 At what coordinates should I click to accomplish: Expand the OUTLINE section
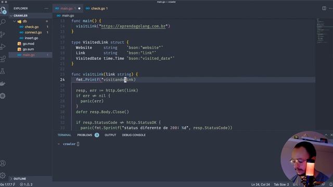coord(11,179)
